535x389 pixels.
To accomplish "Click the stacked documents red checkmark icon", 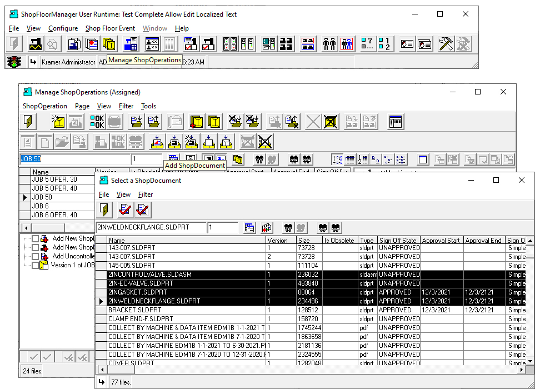I will tap(143, 210).
